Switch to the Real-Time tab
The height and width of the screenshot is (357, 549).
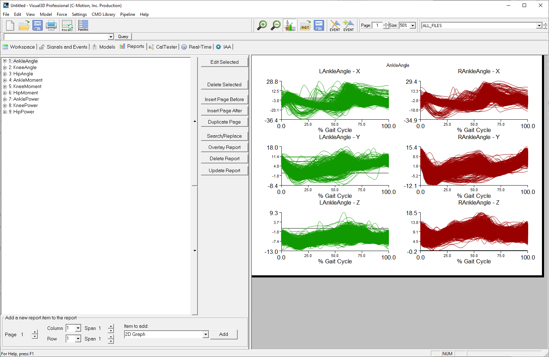click(x=196, y=47)
